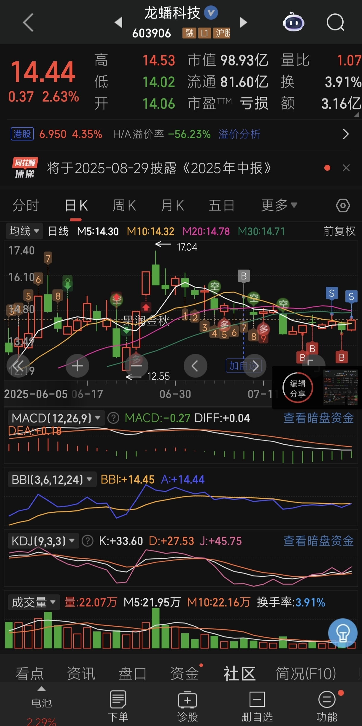This screenshot has width=362, height=726.
Task: Switch to 周K tab
Action: 124,205
